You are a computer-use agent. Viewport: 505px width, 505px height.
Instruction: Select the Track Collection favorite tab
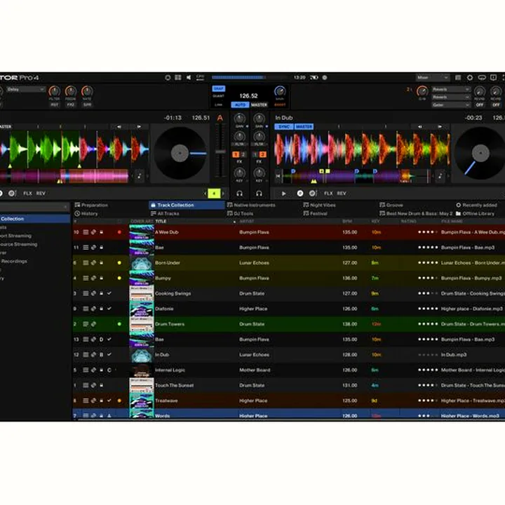[x=187, y=205]
